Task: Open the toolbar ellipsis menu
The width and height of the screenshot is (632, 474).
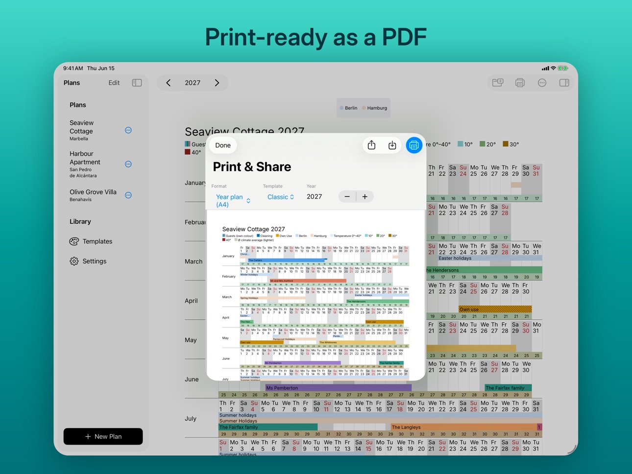Action: (542, 83)
